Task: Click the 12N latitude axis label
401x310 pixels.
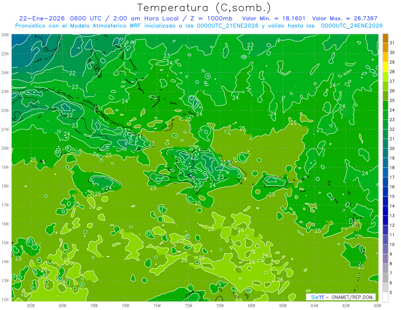Action: click(x=5, y=300)
